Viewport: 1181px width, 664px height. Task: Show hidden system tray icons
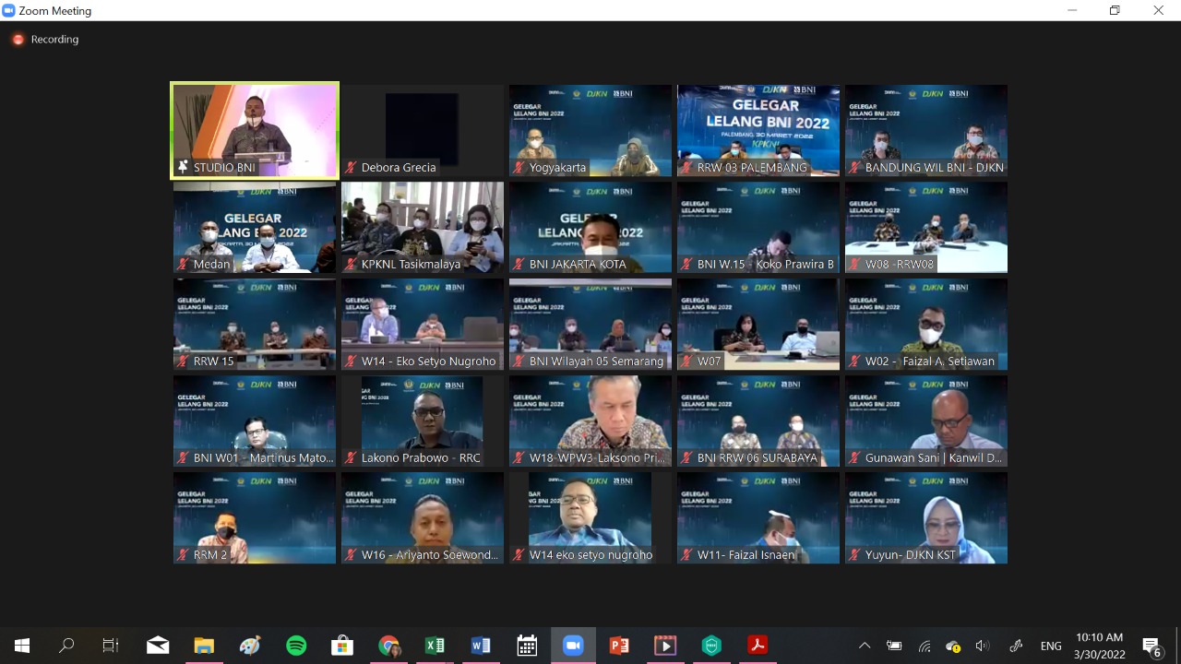pos(865,646)
